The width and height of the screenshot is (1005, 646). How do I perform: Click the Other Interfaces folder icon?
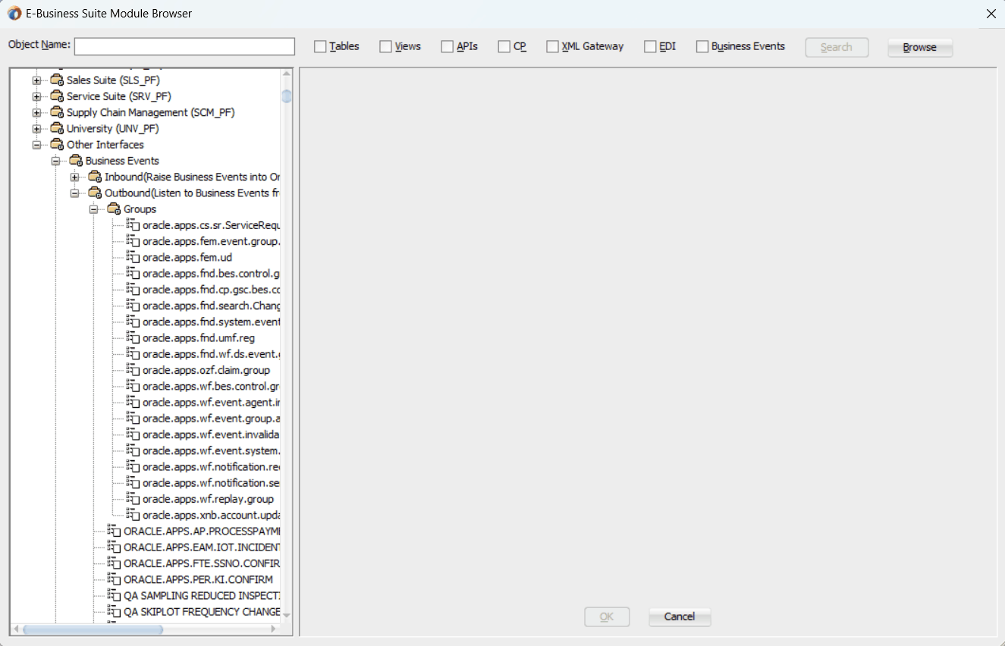click(x=57, y=144)
